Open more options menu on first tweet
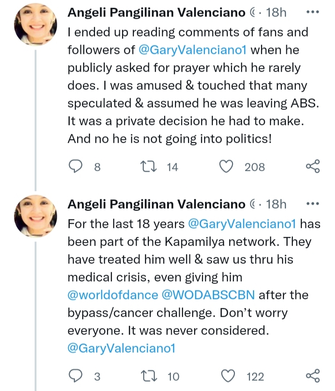Viewport: 335px width, 391px height. coord(312,12)
